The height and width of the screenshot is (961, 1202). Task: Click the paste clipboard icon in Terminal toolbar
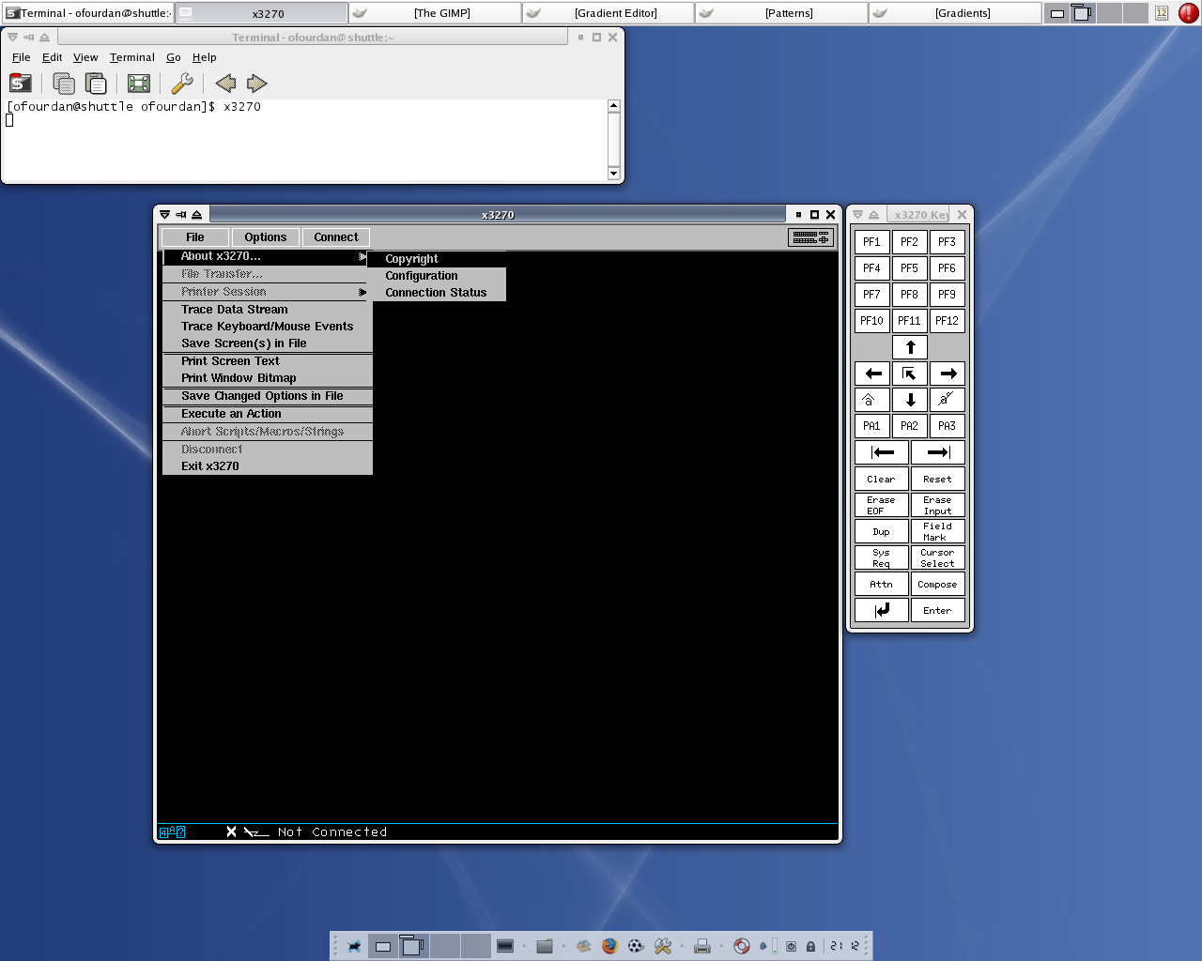(x=96, y=84)
